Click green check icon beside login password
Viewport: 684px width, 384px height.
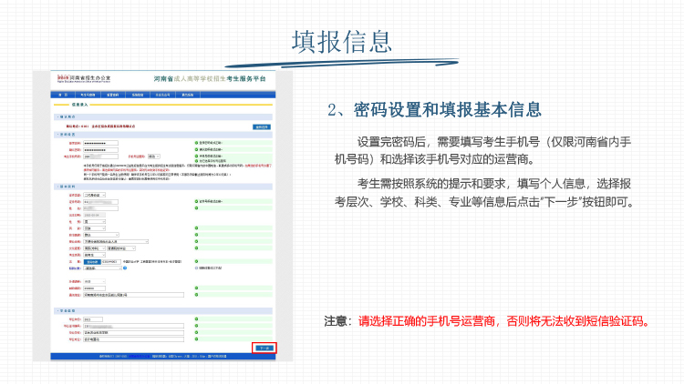(195, 143)
